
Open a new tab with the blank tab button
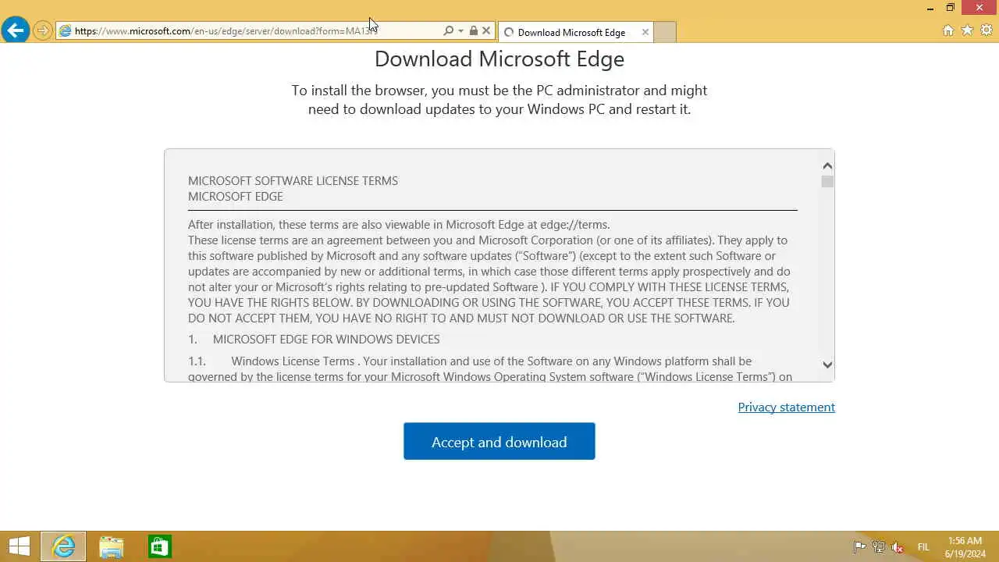tap(664, 32)
